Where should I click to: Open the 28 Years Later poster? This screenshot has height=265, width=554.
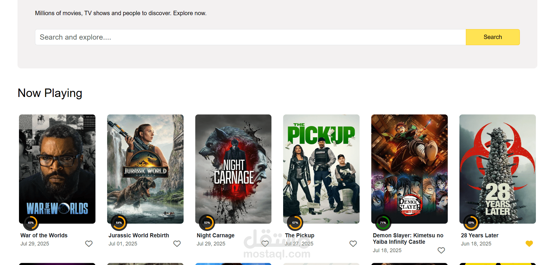pos(498,169)
